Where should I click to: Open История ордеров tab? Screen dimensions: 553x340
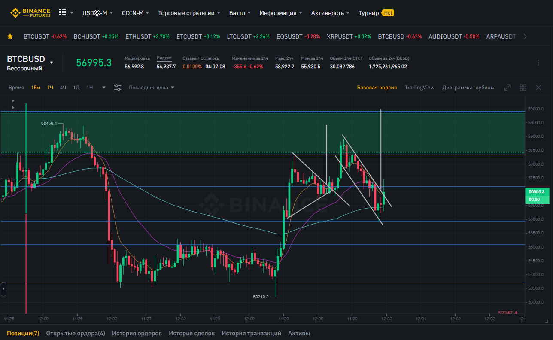pyautogui.click(x=137, y=333)
